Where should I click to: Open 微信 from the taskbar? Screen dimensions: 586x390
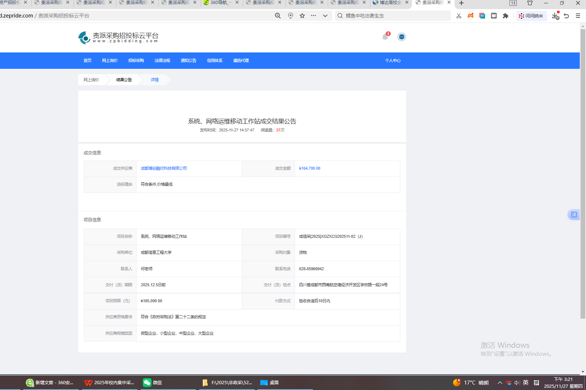coord(153,382)
